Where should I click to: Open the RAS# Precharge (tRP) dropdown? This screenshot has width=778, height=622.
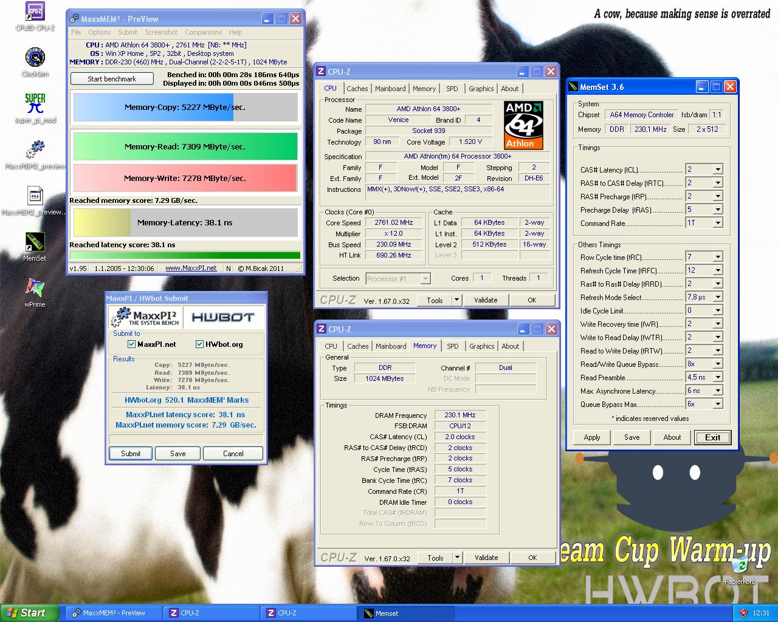[x=718, y=196]
